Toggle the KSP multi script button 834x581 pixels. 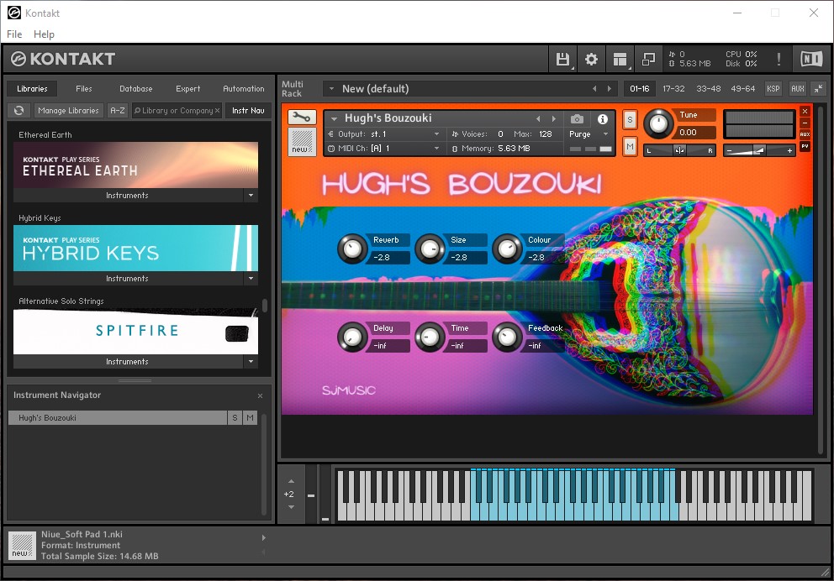tap(773, 89)
